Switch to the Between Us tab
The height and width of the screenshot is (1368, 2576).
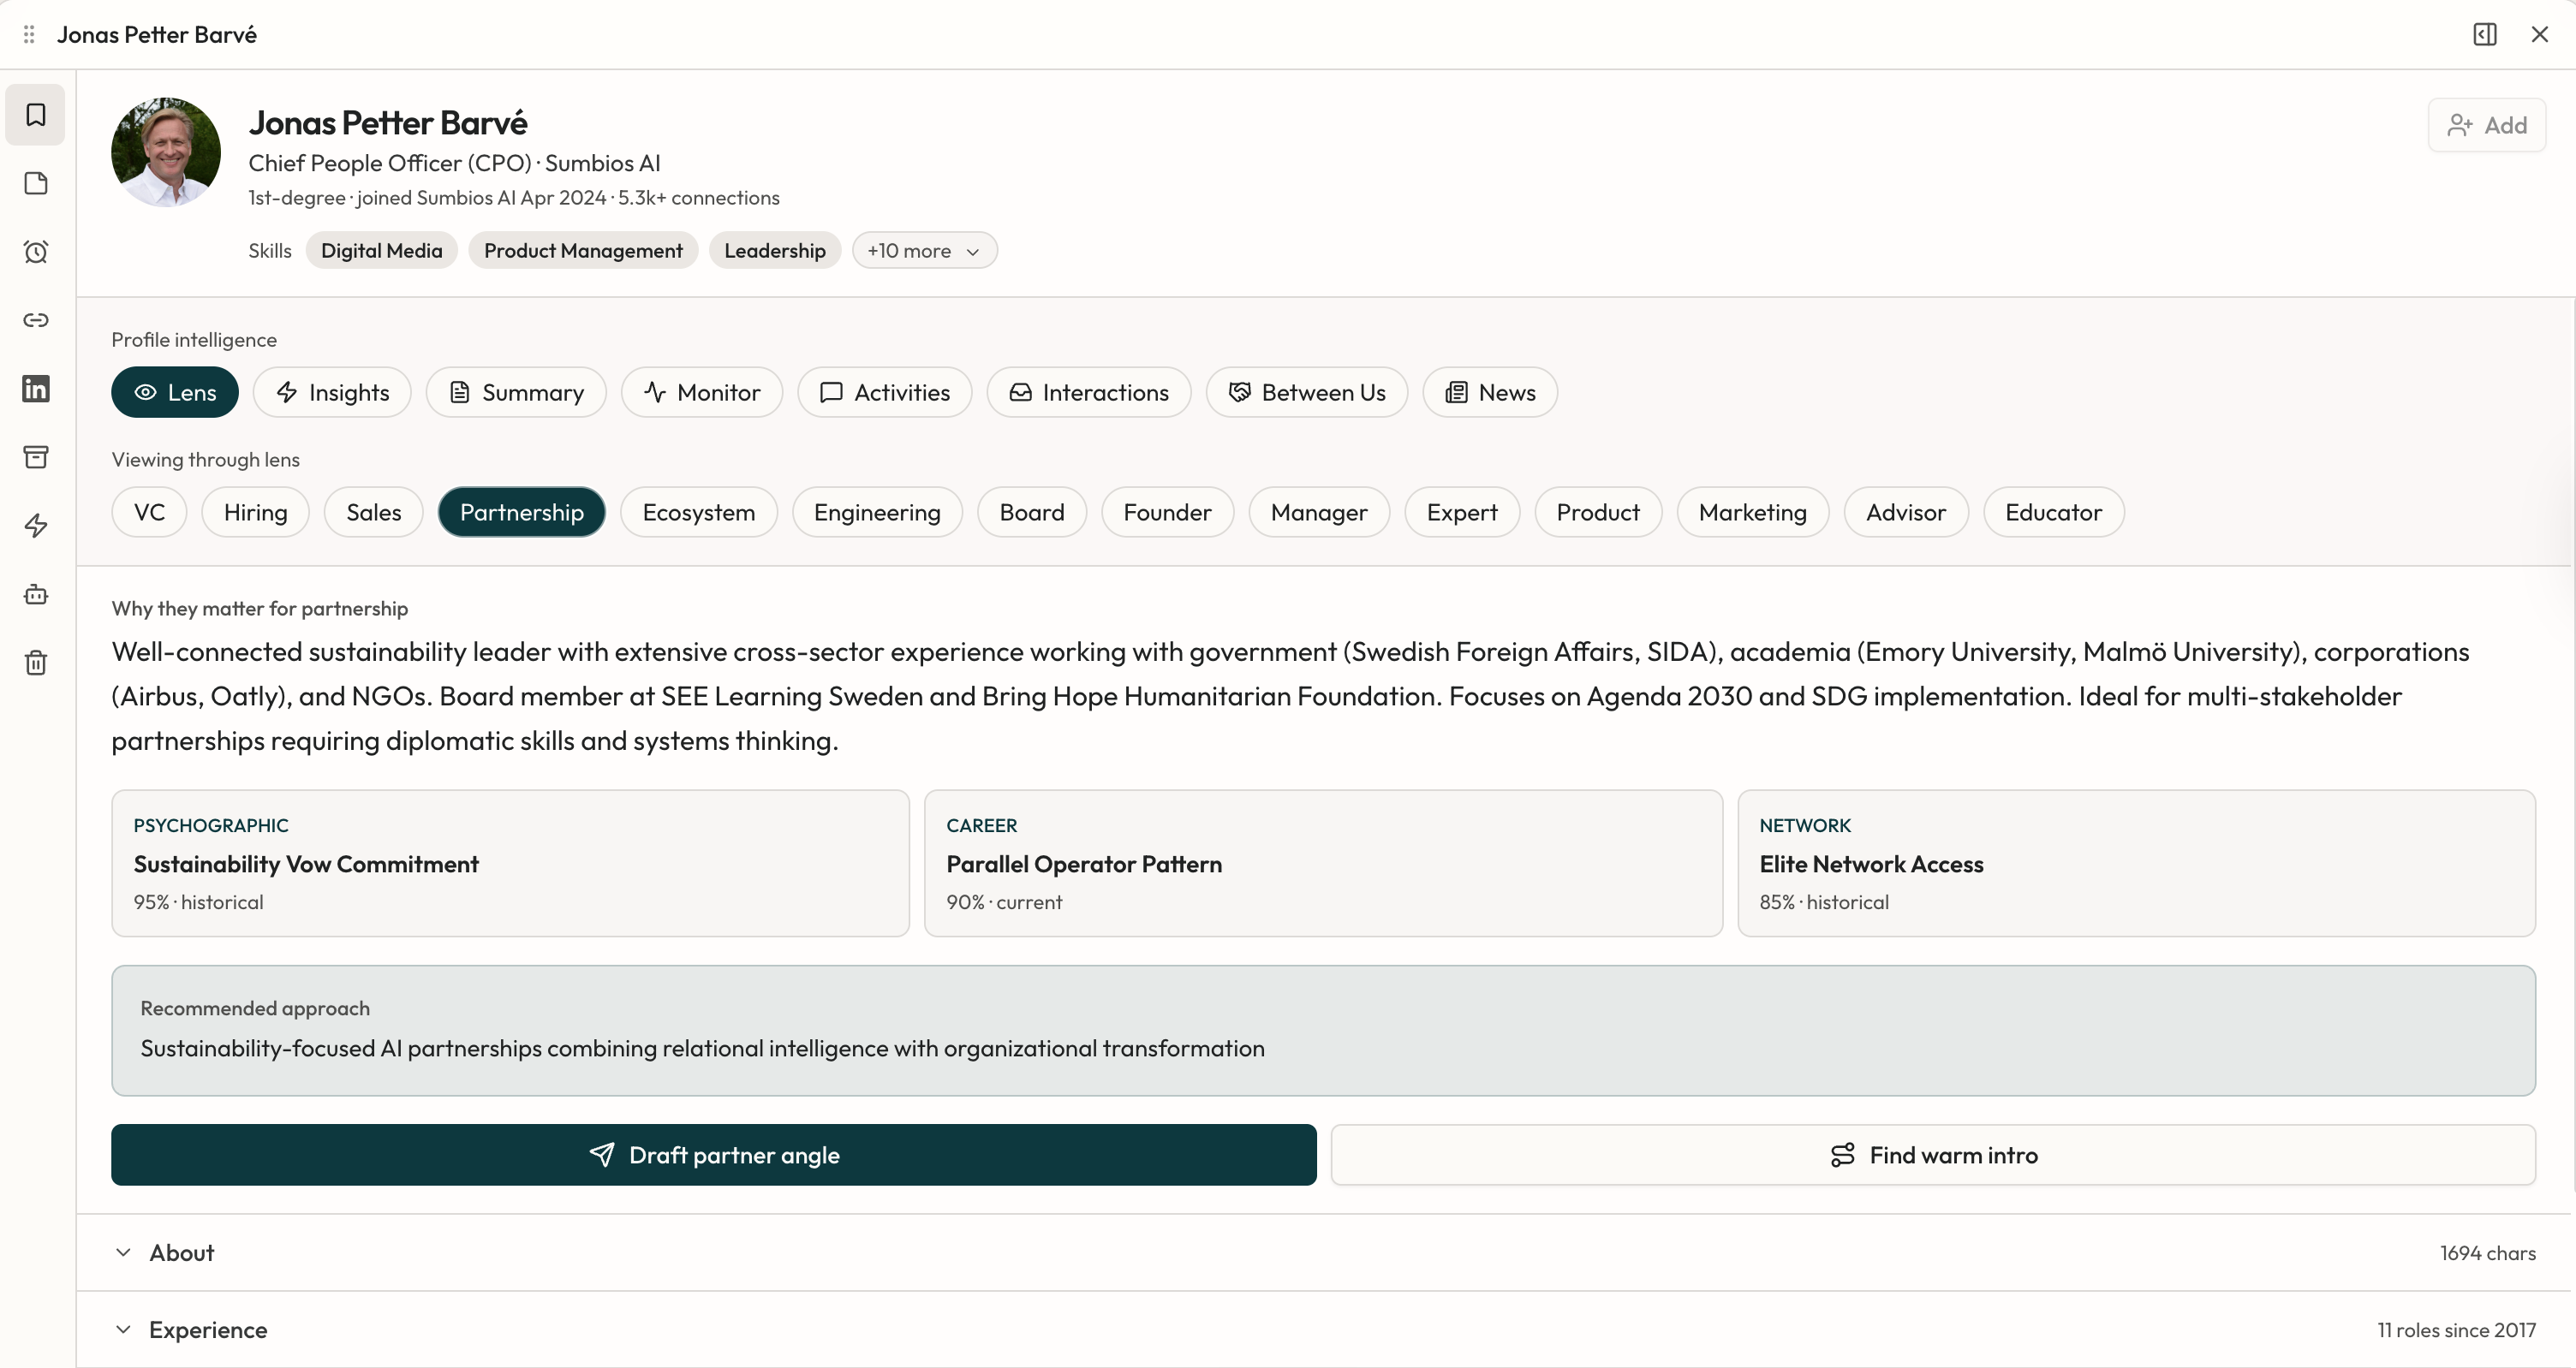[x=1307, y=392]
